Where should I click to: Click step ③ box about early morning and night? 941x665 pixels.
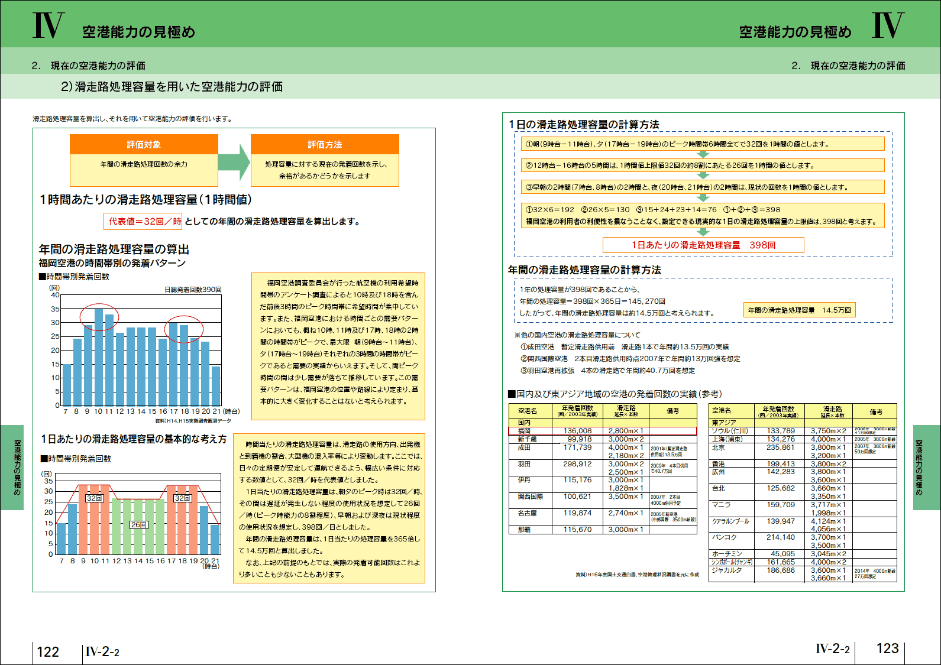tap(703, 187)
